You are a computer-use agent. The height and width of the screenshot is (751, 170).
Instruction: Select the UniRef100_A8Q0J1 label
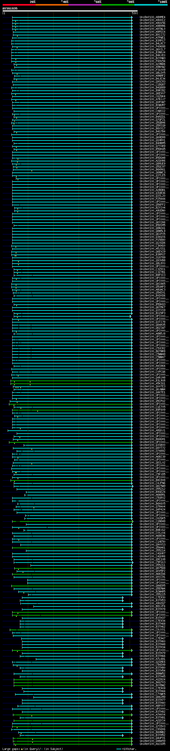click(152, 430)
